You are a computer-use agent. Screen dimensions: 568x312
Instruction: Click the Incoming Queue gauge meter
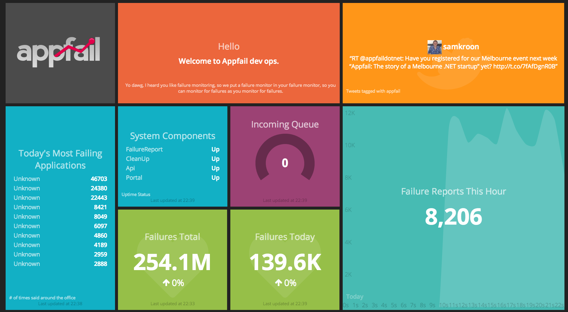coord(285,157)
